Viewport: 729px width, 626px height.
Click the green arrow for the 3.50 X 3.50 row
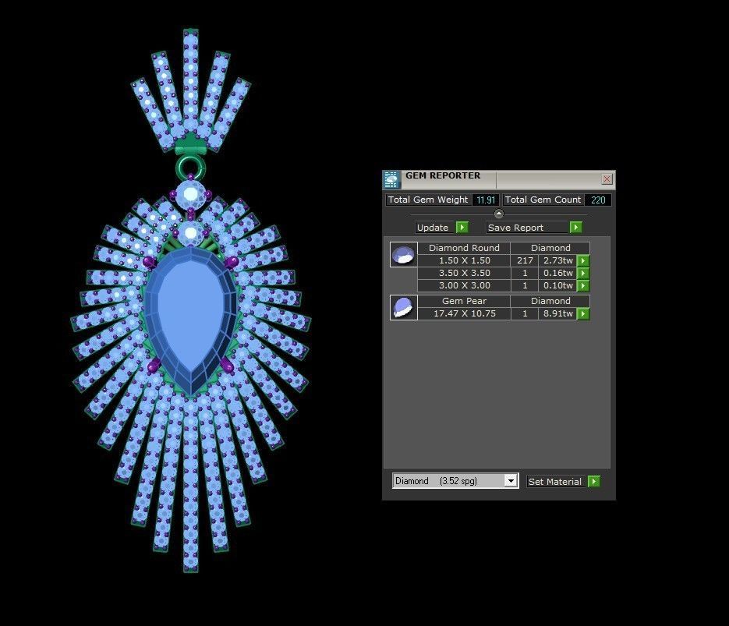click(583, 274)
